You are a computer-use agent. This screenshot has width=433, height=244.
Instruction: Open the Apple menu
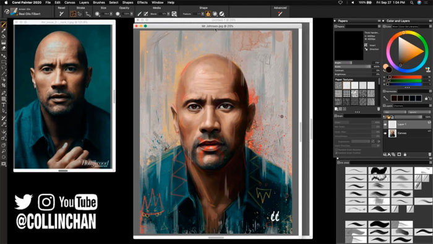click(6, 2)
